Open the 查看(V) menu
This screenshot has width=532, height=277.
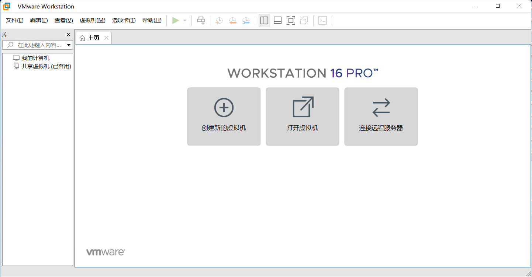64,20
